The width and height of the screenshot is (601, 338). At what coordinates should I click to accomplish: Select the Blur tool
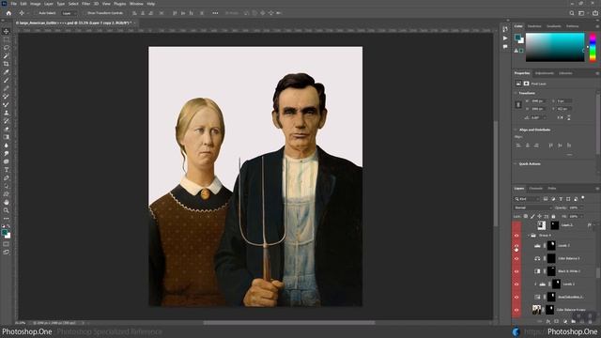[x=7, y=146]
